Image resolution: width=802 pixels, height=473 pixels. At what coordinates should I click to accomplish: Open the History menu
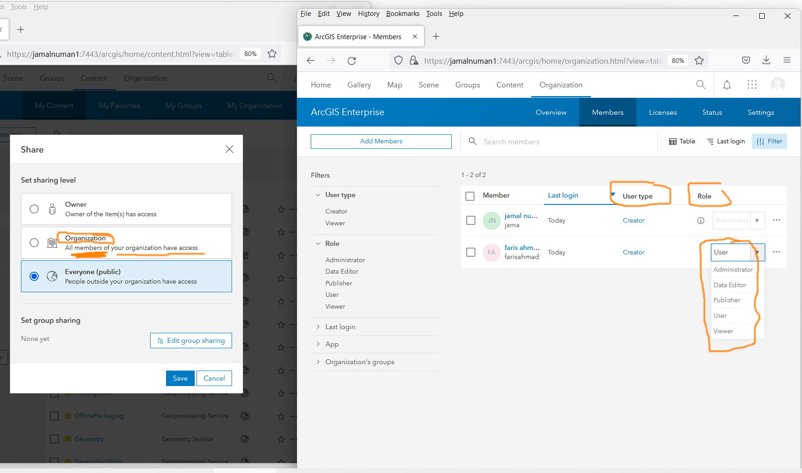(368, 14)
